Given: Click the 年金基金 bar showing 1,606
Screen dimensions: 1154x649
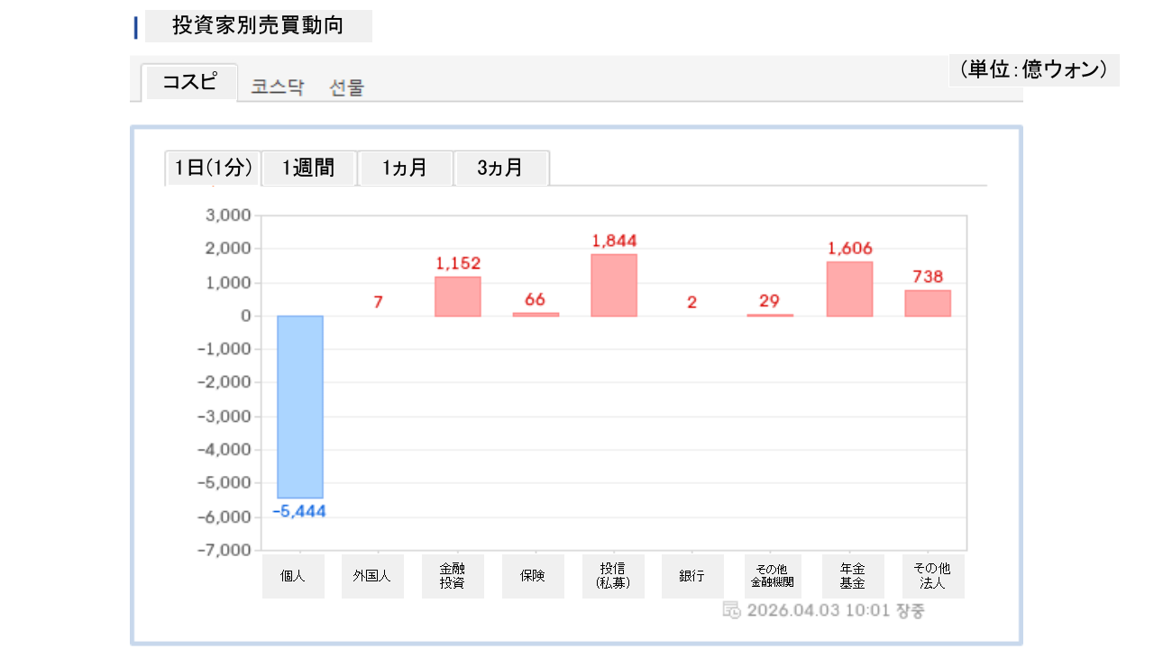Looking at the screenshot, I should coord(849,288).
